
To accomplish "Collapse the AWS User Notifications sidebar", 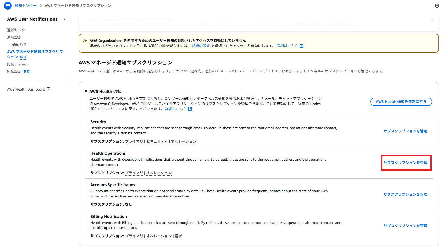I will [x=64, y=19].
